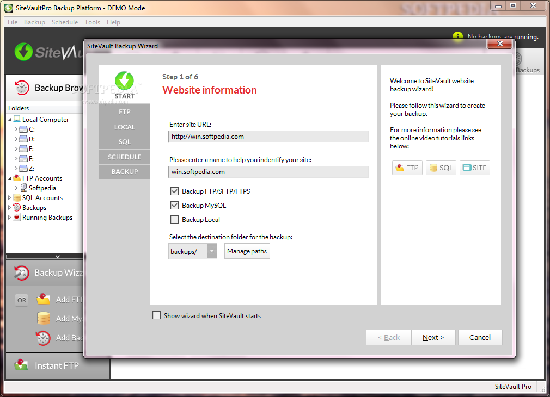
Task: Click the site name input field
Action: [268, 172]
